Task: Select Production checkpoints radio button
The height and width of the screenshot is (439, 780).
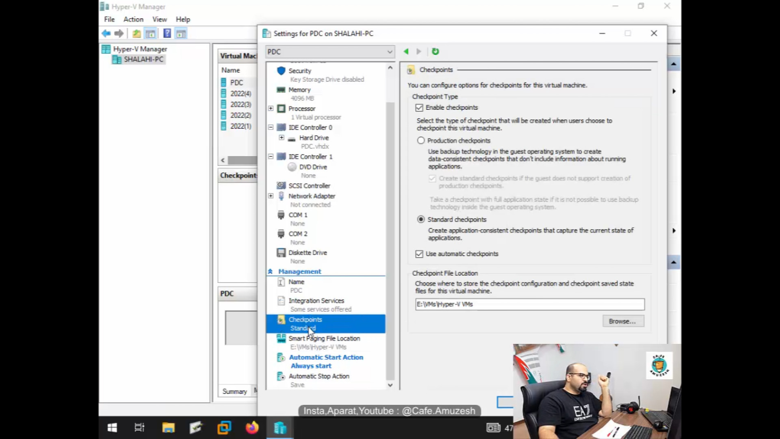Action: tap(421, 141)
